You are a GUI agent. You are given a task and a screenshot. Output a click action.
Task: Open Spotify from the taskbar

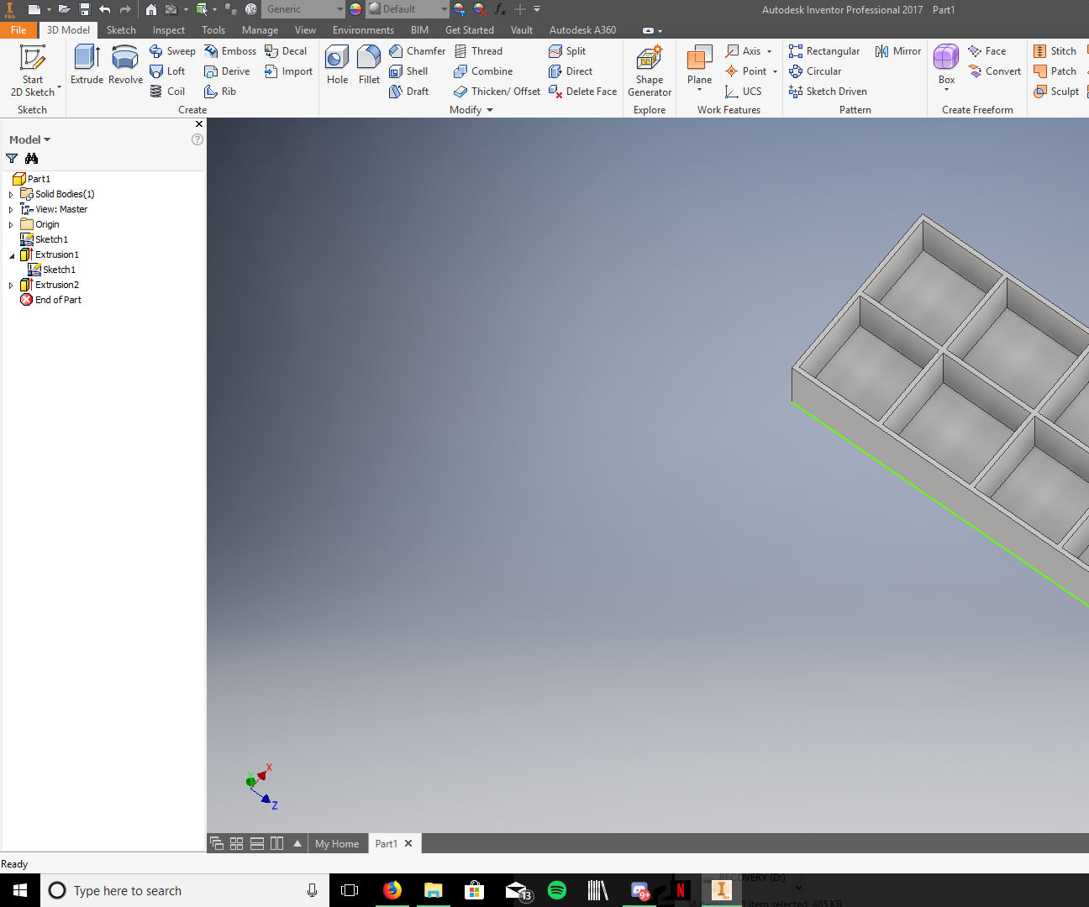pyautogui.click(x=556, y=890)
